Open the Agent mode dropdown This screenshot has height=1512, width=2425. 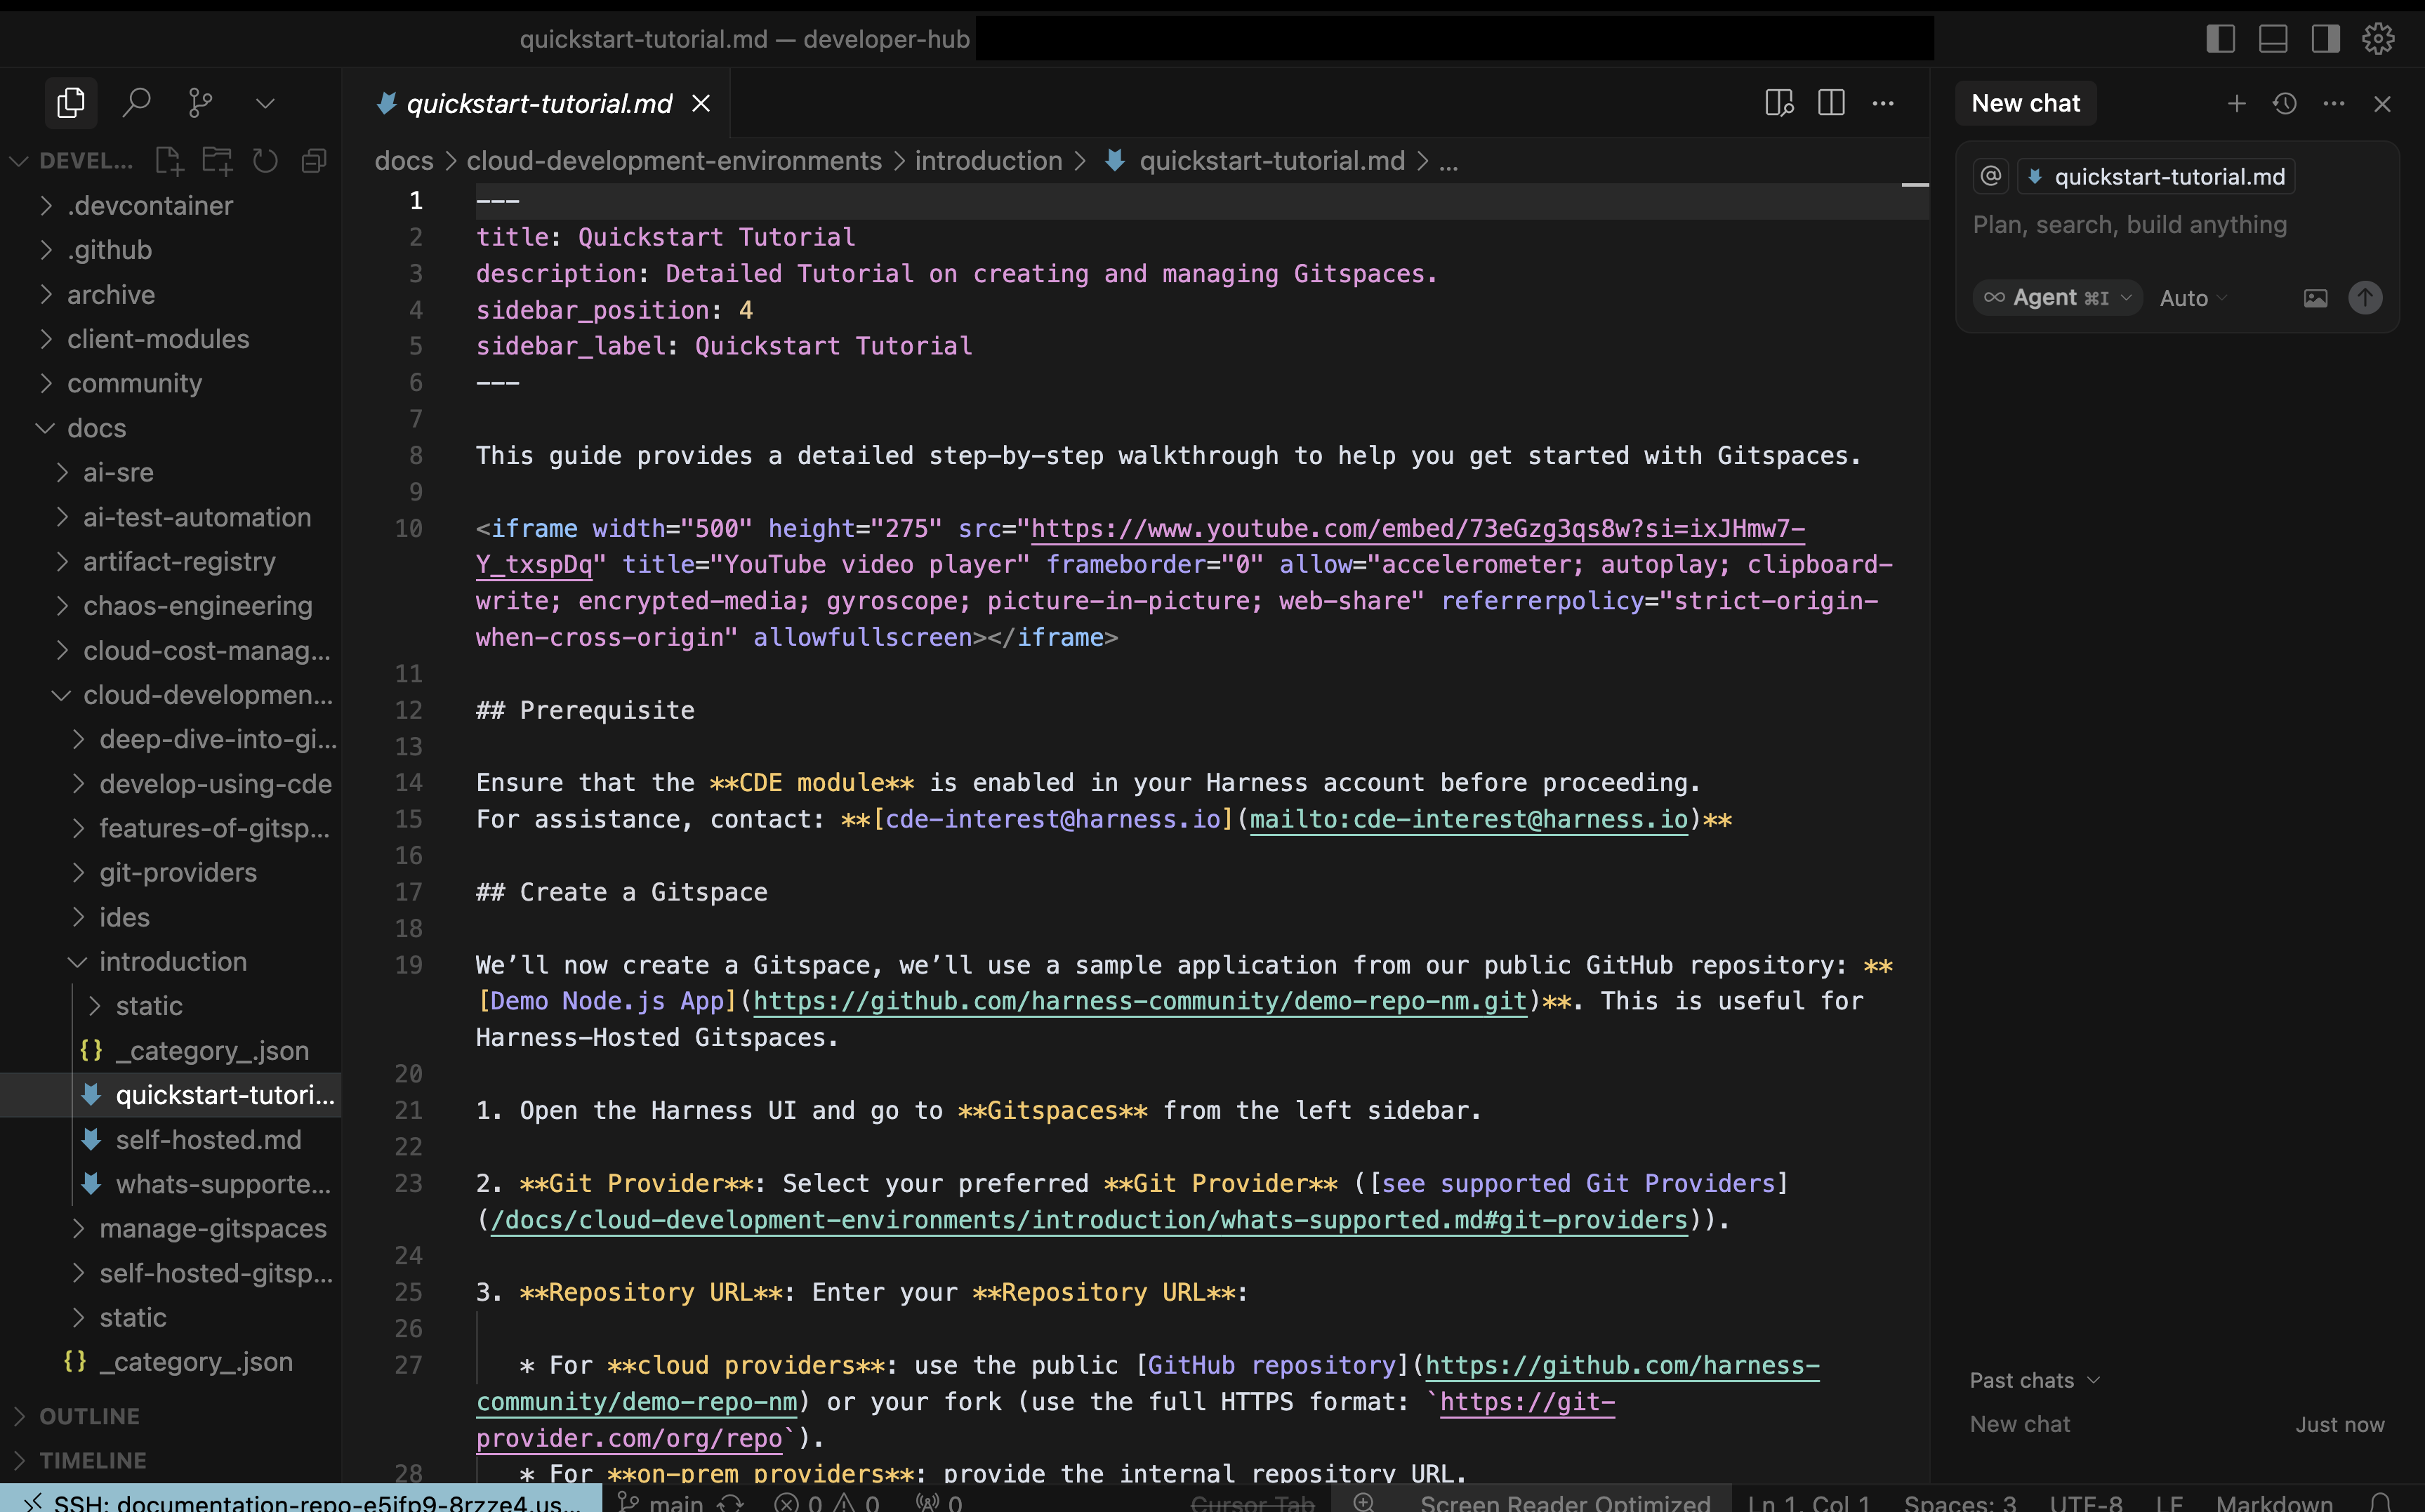[x=2057, y=298]
